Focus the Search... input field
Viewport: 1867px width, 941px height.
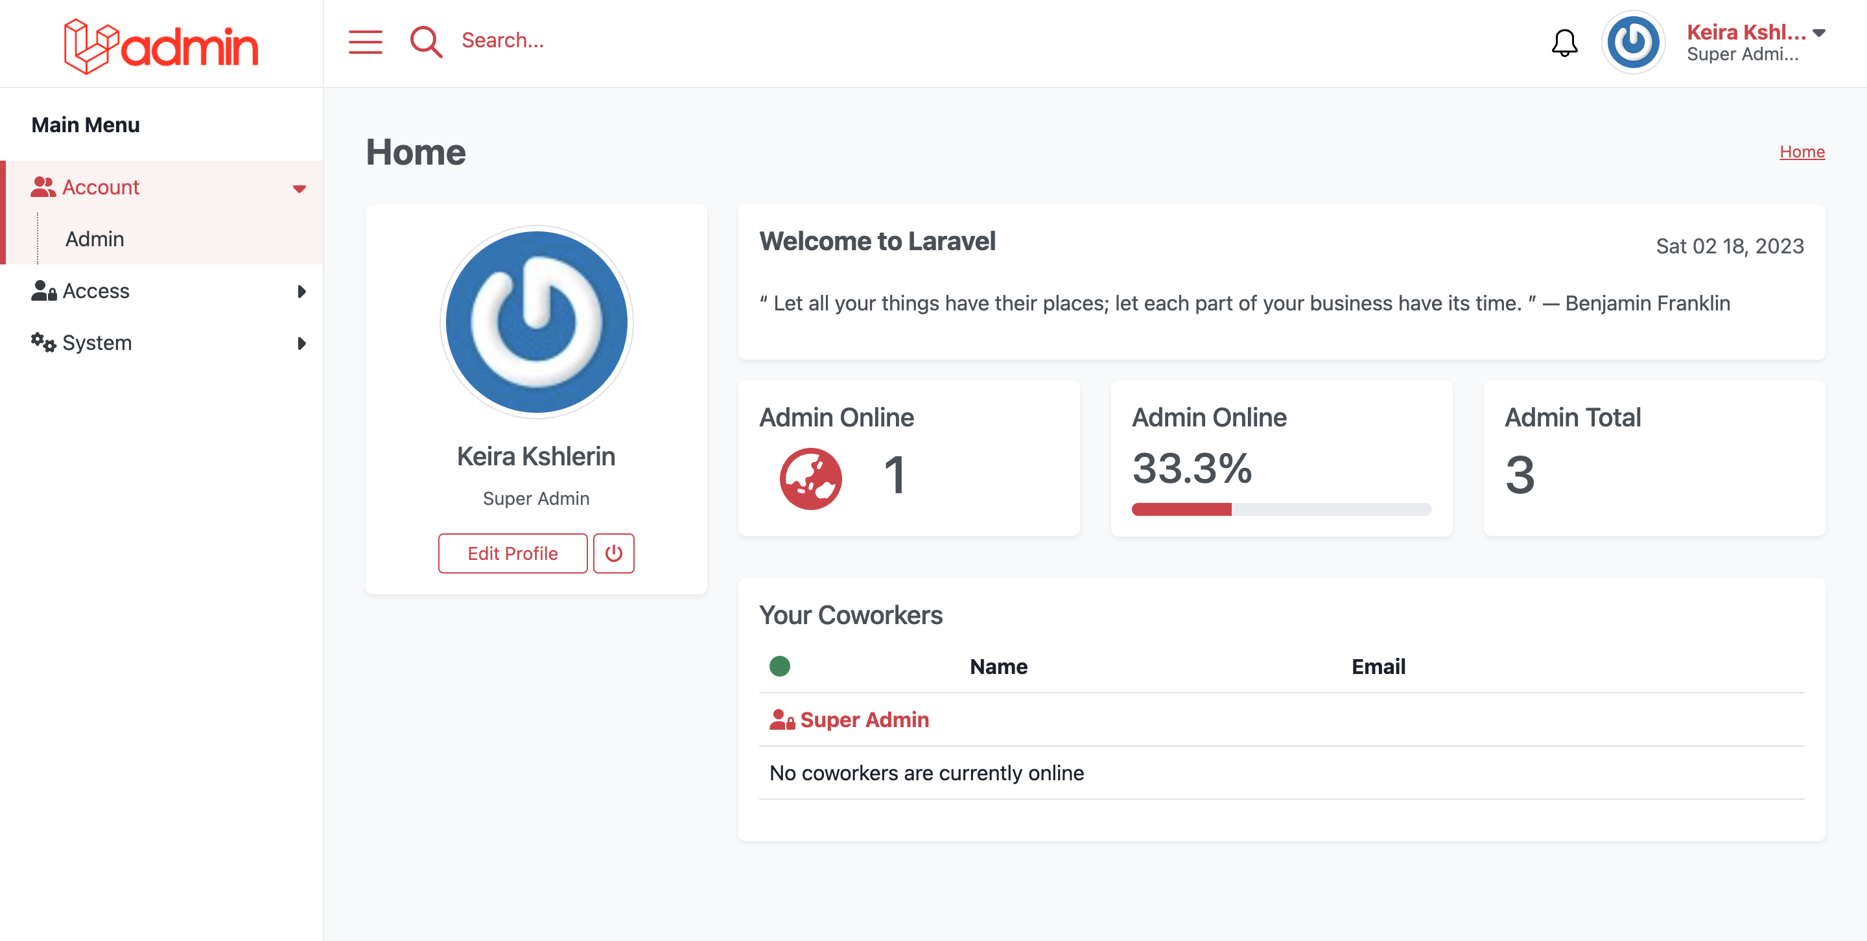click(x=502, y=41)
